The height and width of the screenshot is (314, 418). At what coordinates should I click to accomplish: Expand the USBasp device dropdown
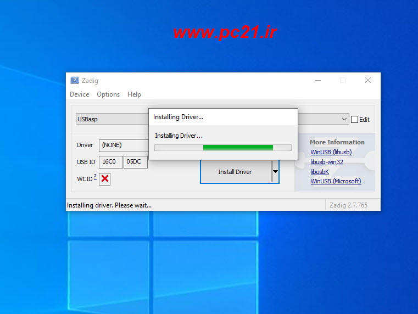(x=344, y=119)
